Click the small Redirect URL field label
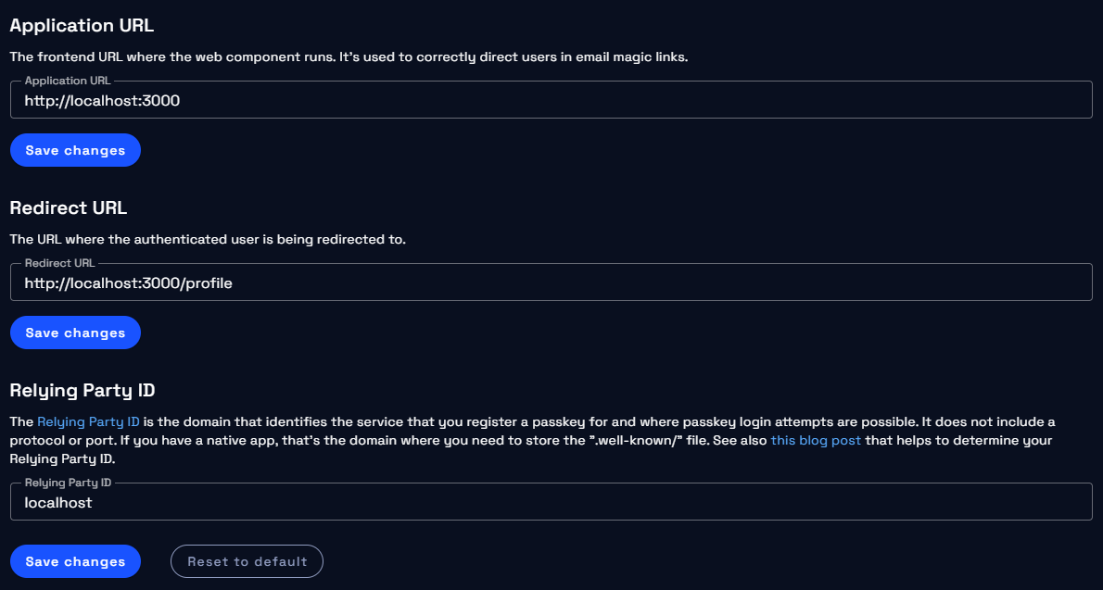 coord(60,263)
